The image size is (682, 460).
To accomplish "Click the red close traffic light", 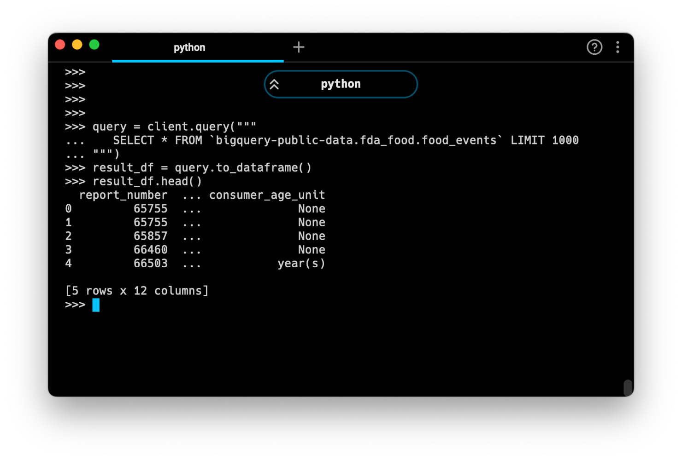I will [x=60, y=44].
